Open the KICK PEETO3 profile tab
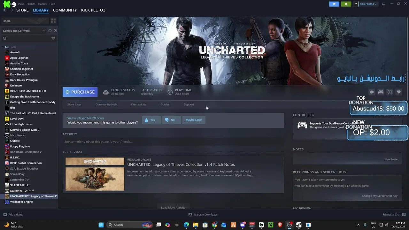The width and height of the screenshot is (409, 230). 93,10
